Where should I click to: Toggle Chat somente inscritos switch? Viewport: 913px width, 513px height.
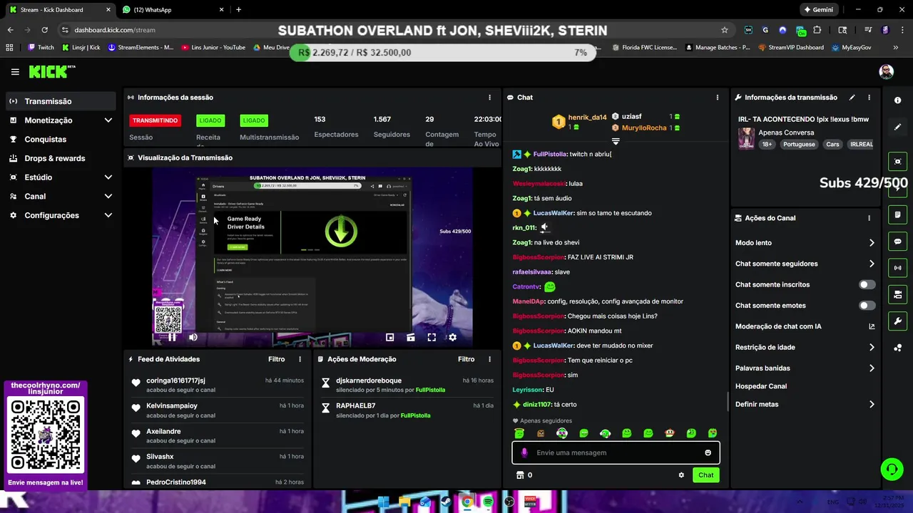tap(867, 284)
